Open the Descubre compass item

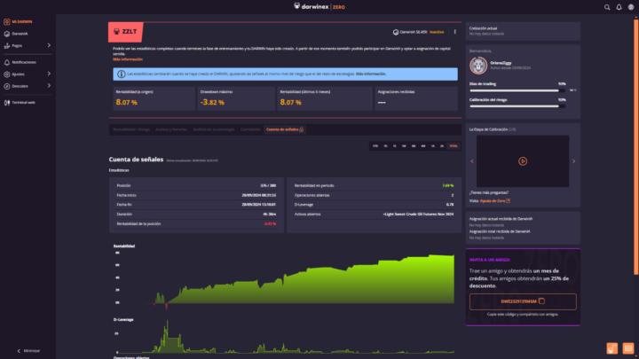coord(16,86)
